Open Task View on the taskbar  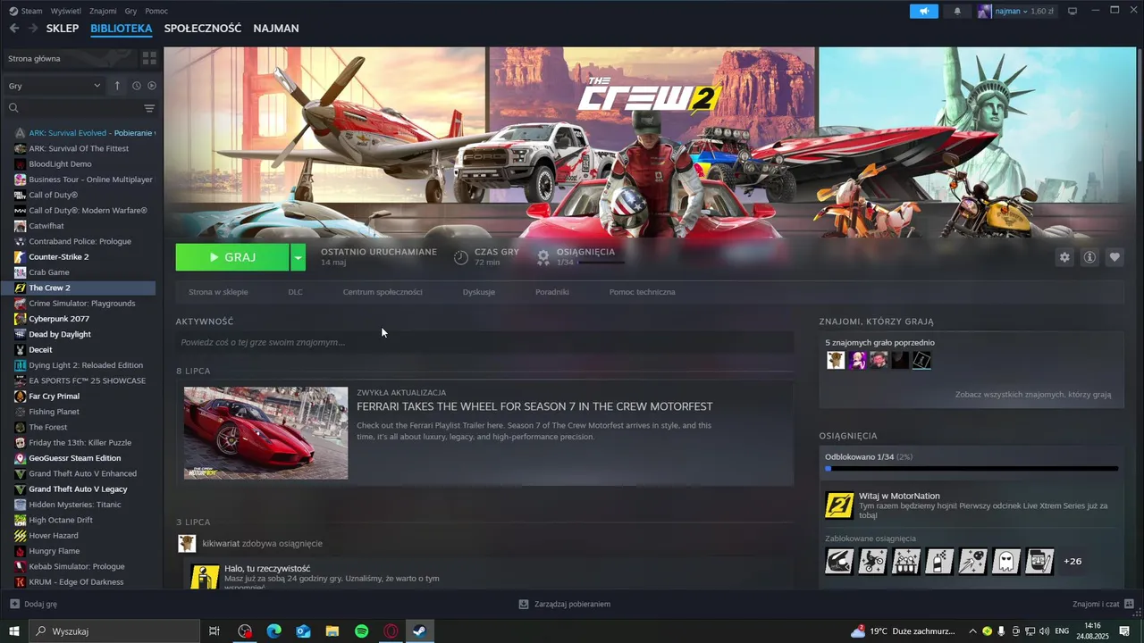214,631
